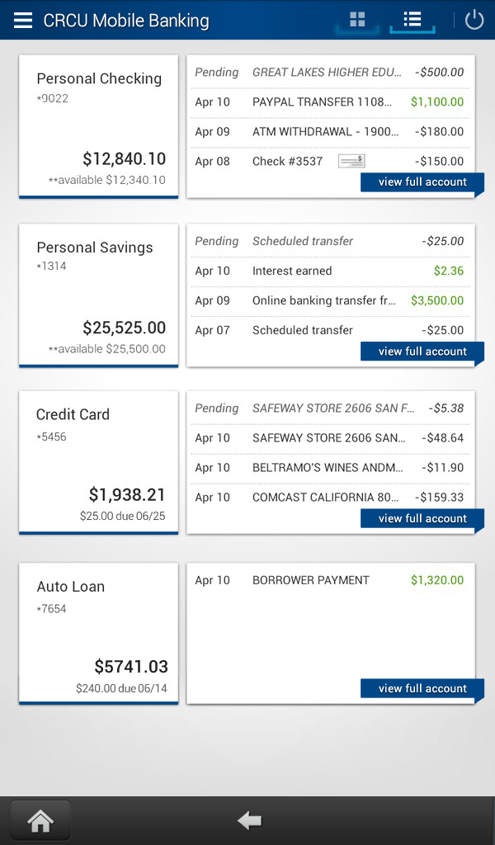Select the pending GREAT LAKES transaction
The height and width of the screenshot is (845, 495).
[x=330, y=72]
